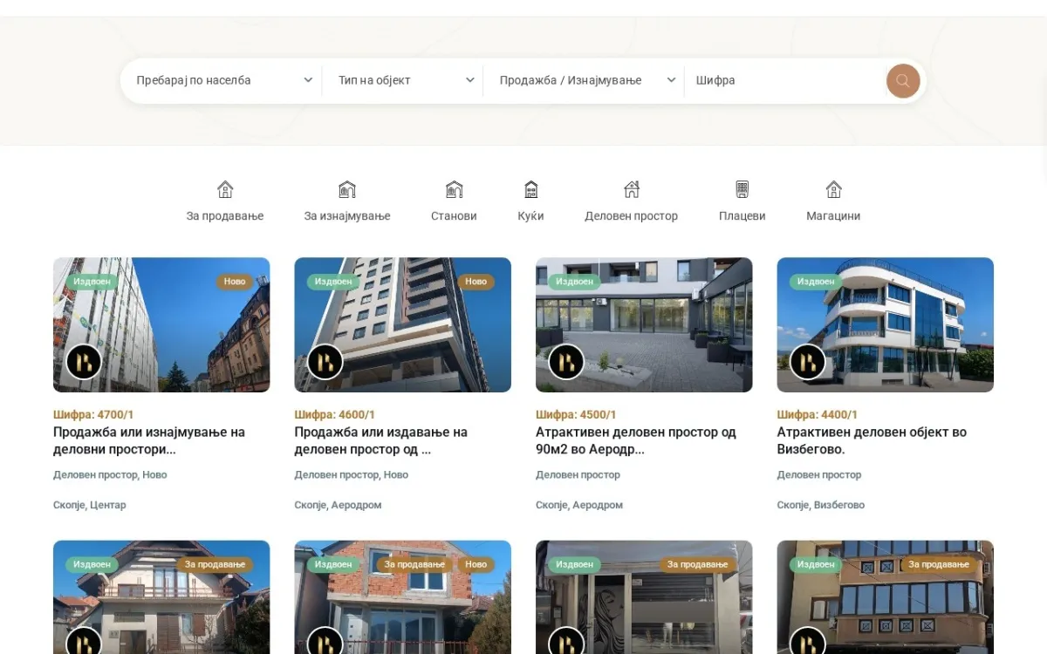Select the Деловен простор category icon

point(632,189)
